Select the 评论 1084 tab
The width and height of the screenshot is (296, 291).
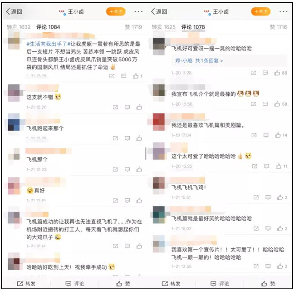point(48,27)
